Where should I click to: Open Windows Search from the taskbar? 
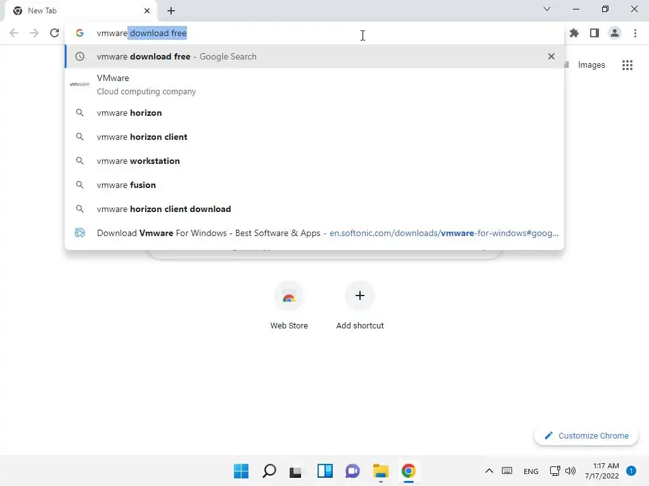pyautogui.click(x=269, y=471)
